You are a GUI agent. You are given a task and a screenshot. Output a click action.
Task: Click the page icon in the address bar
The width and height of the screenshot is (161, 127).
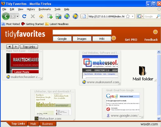tap(84, 16)
